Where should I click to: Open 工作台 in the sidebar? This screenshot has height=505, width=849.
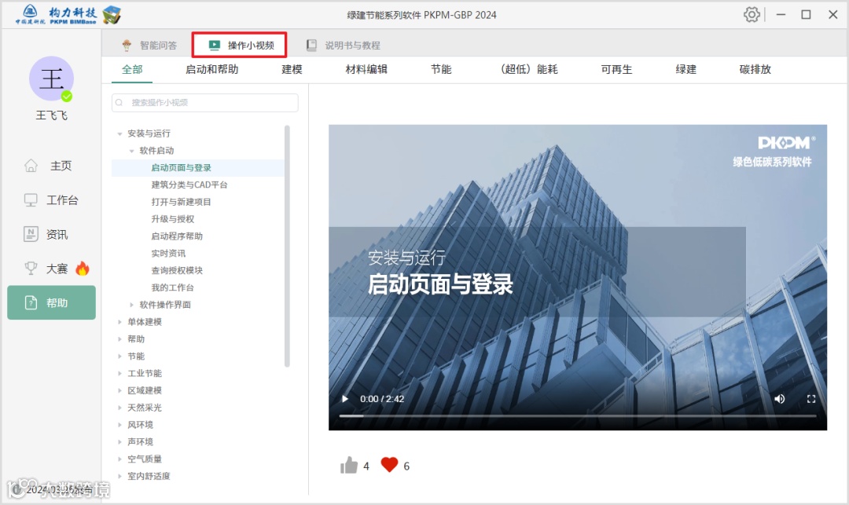(51, 200)
